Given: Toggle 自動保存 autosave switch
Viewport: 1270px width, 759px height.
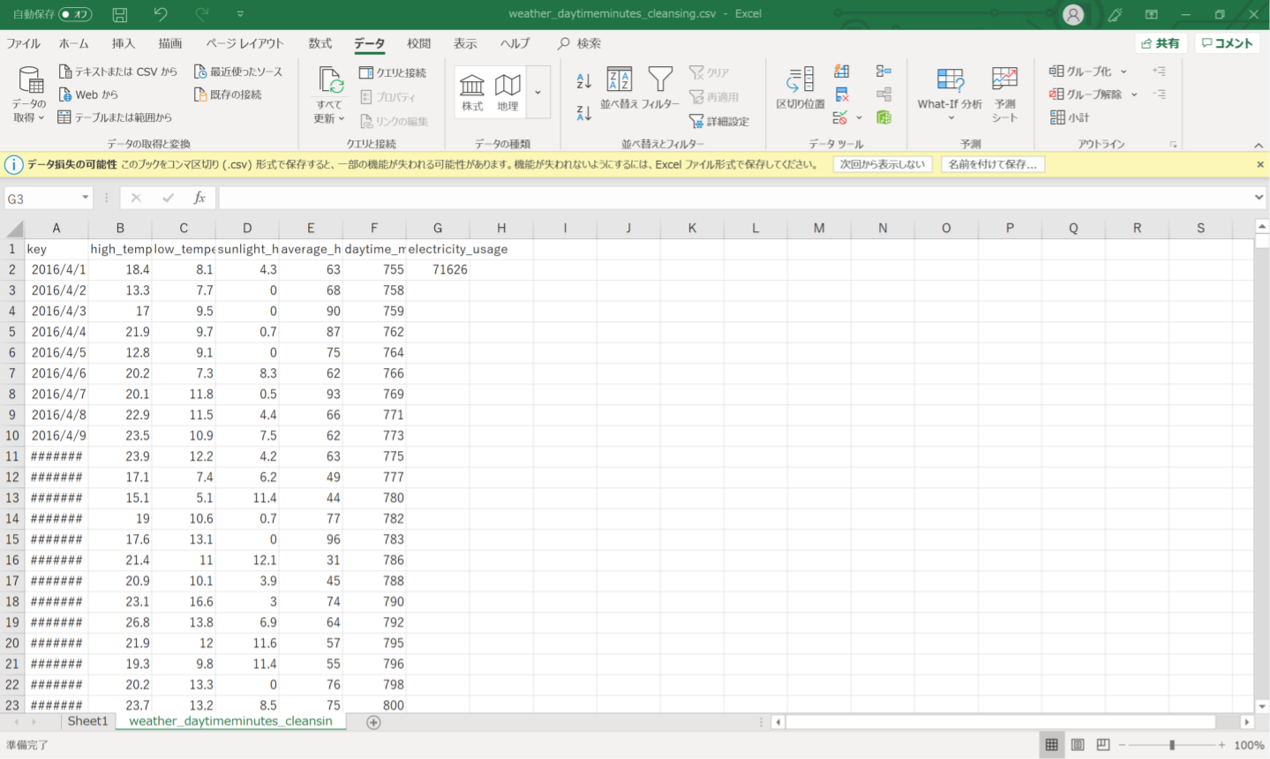Looking at the screenshot, I should click(x=76, y=14).
